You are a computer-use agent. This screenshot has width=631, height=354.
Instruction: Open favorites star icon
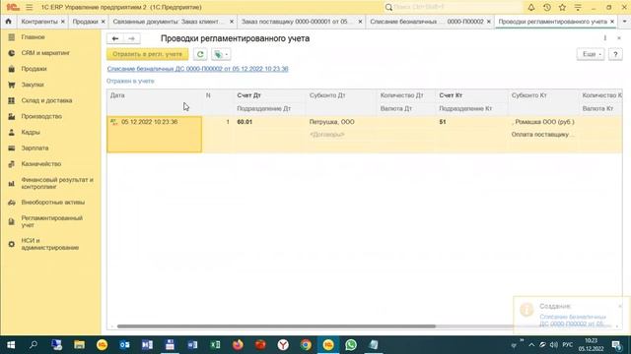click(562, 7)
